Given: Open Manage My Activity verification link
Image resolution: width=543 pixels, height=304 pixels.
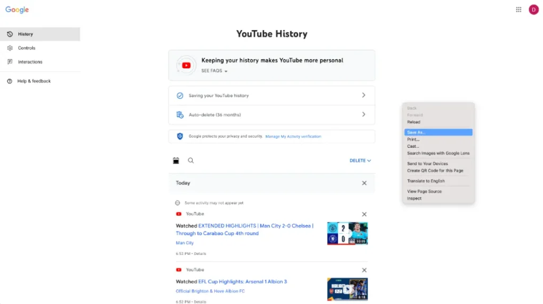Looking at the screenshot, I should coord(293,137).
